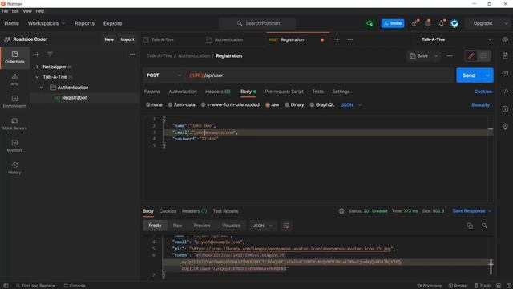Click the pencil edit mode icon
513x289 pixels.
pyautogui.click(x=471, y=55)
